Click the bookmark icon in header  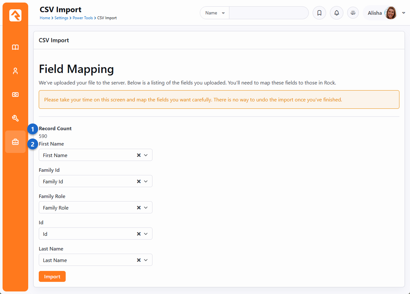coord(319,13)
